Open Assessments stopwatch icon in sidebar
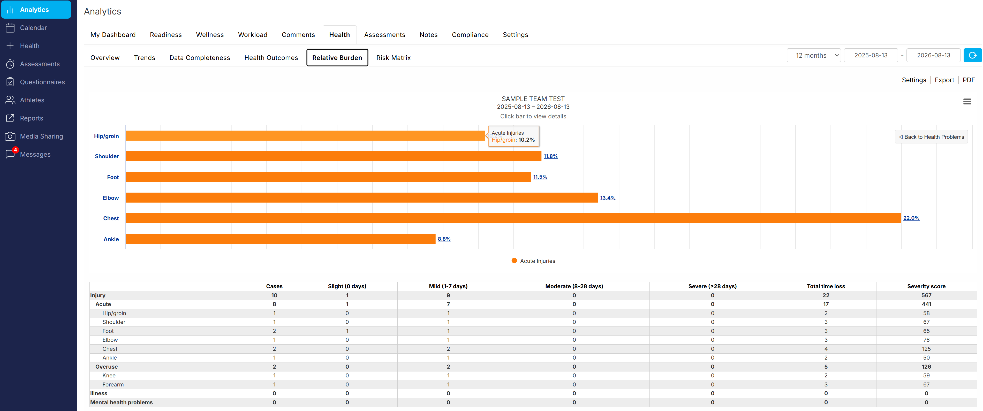 (x=10, y=64)
